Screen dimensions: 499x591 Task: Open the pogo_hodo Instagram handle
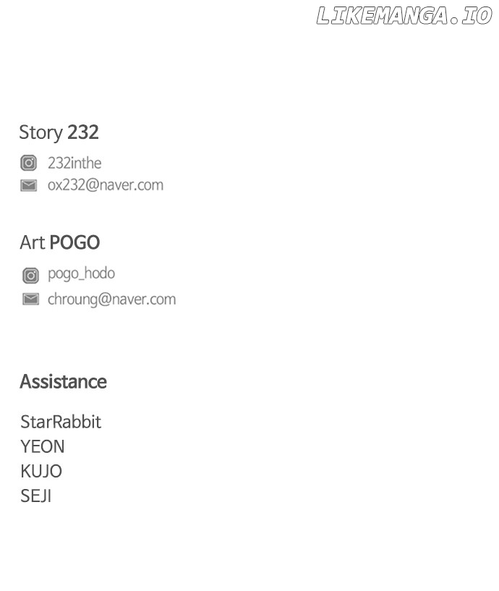click(x=81, y=274)
